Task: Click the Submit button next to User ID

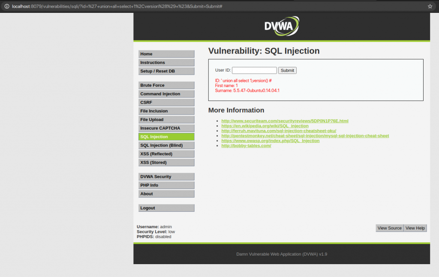Action: coord(287,70)
